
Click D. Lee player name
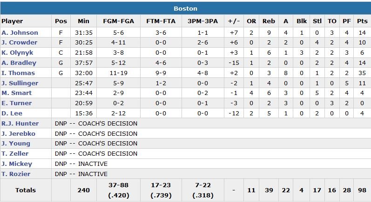click(x=11, y=114)
